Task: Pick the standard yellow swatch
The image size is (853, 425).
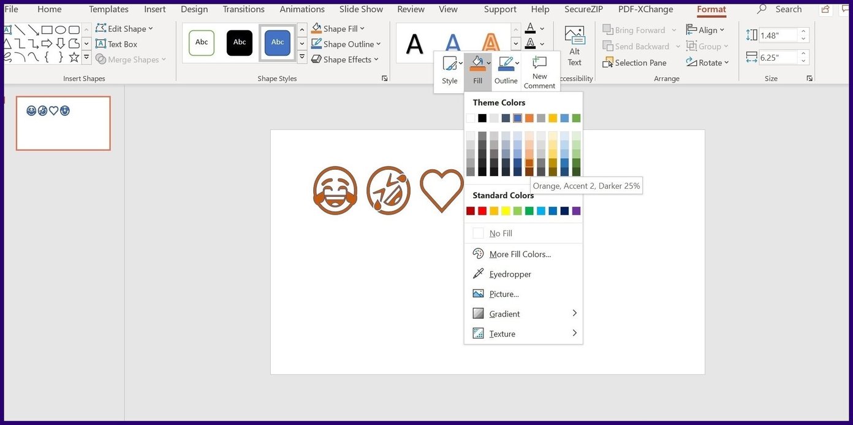Action: 506,211
